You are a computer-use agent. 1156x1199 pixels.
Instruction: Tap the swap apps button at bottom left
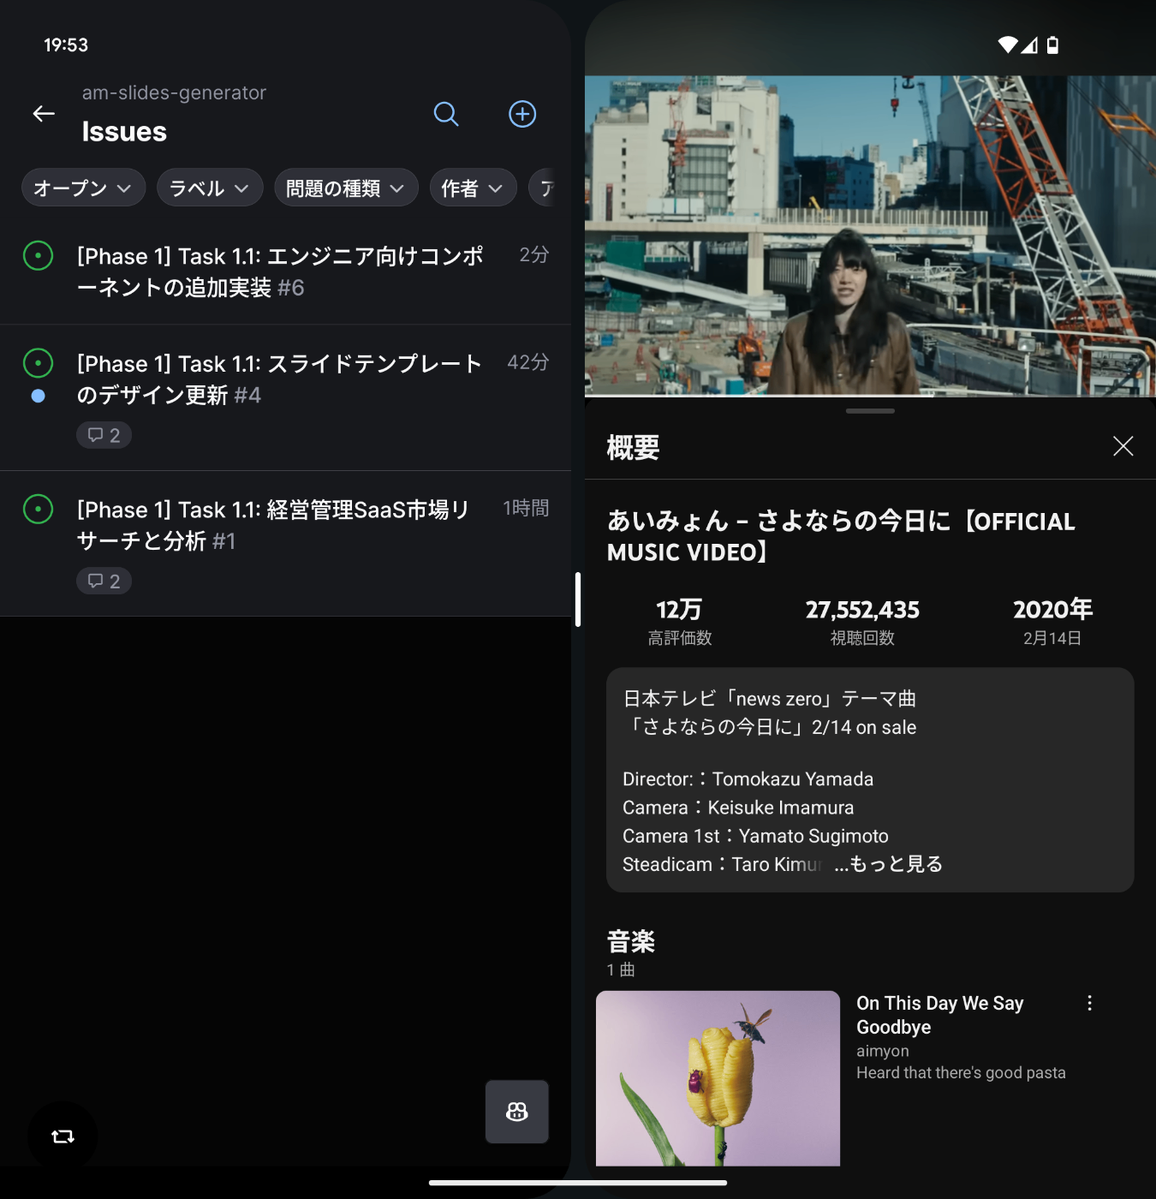63,1136
